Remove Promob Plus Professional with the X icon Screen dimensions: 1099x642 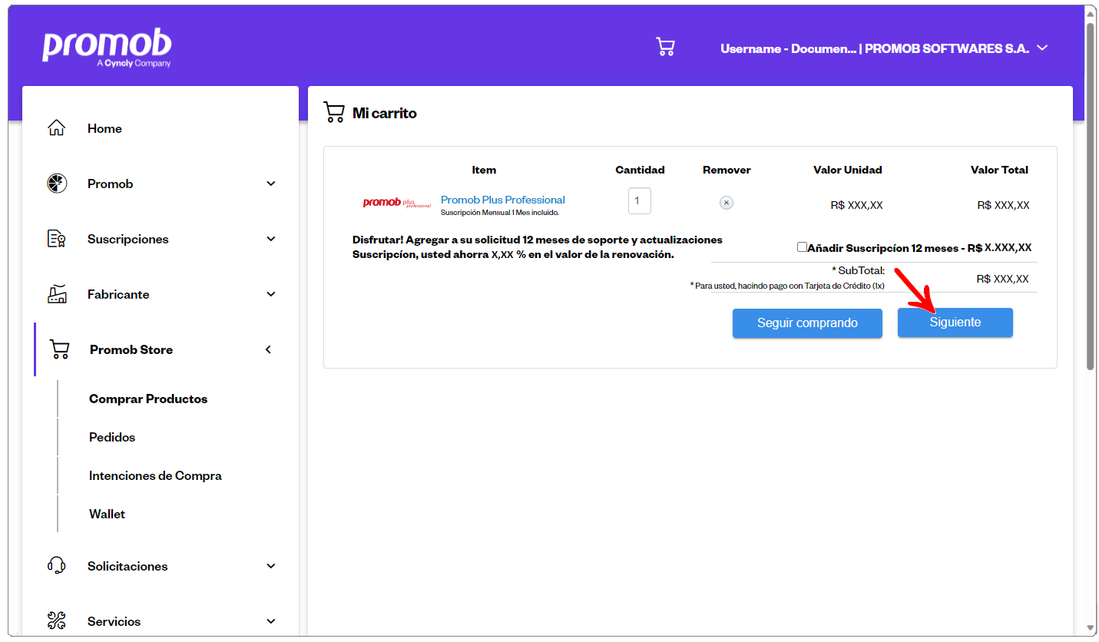[x=727, y=203]
